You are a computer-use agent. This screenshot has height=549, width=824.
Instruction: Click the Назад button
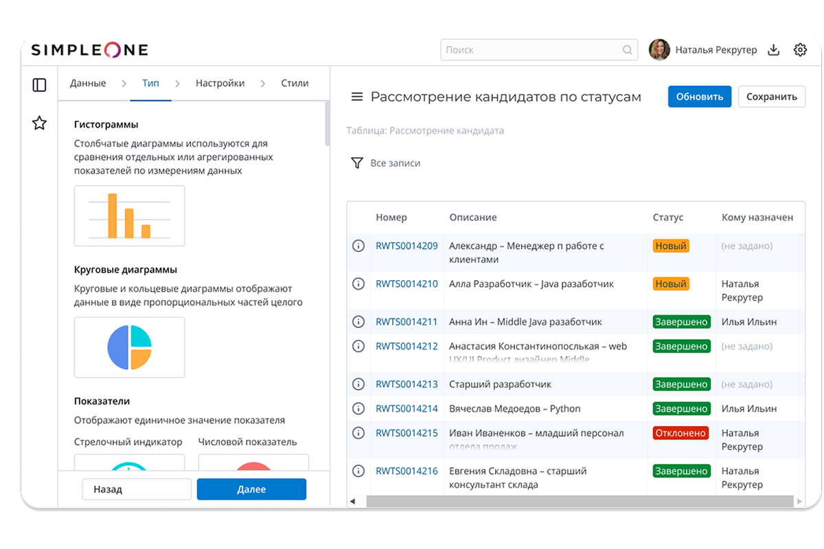(x=136, y=489)
